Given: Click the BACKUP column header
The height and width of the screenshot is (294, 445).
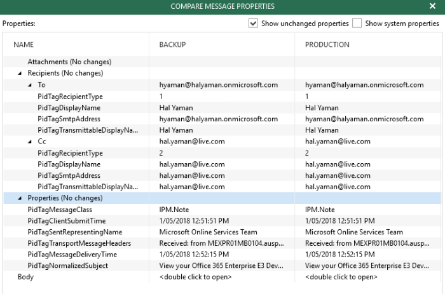Looking at the screenshot, I should click(172, 44).
